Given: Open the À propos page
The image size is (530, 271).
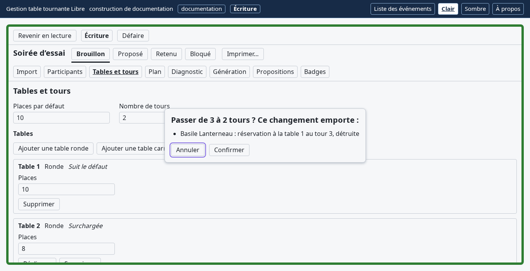Looking at the screenshot, I should coord(508,9).
